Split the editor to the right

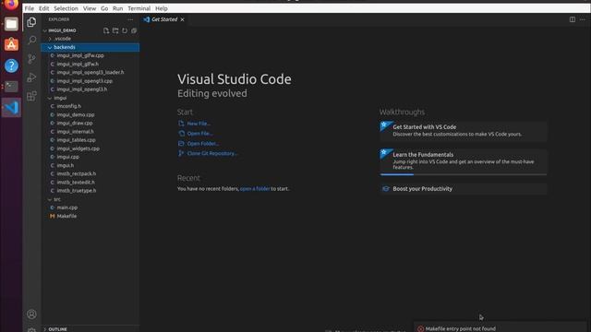pos(573,19)
